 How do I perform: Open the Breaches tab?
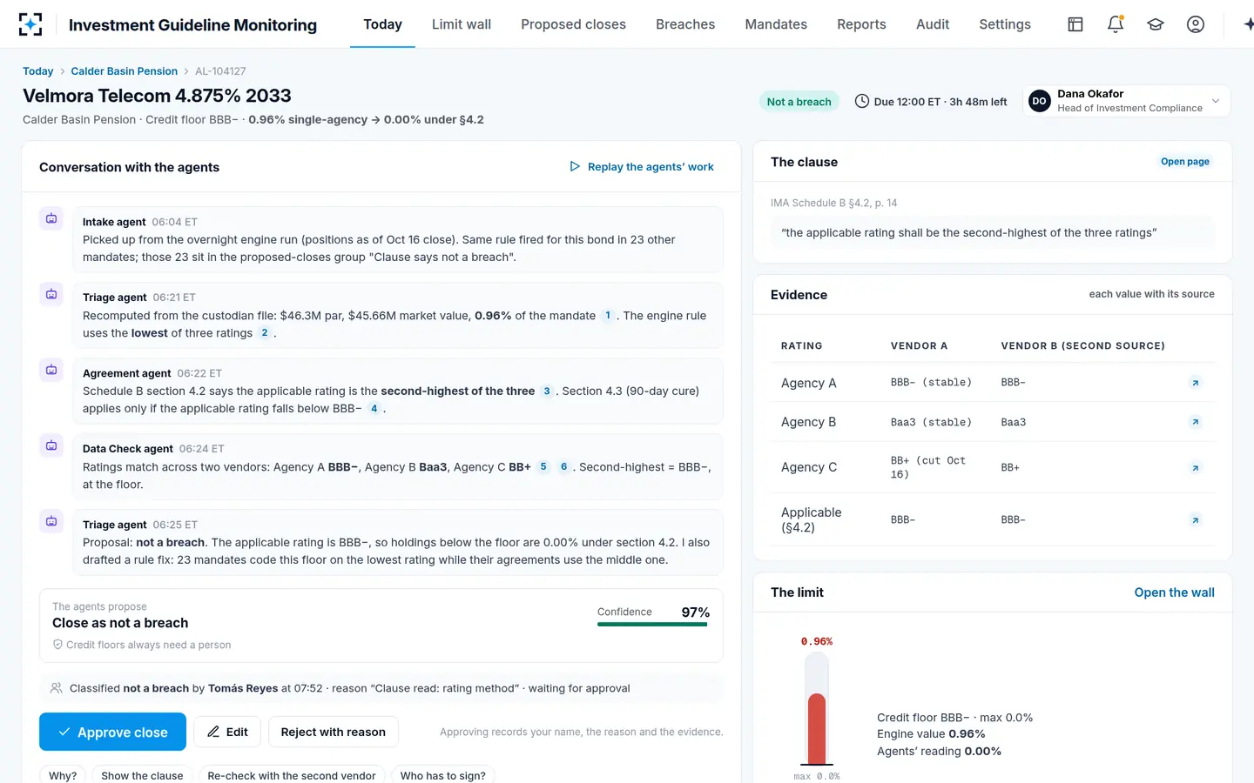coord(685,24)
